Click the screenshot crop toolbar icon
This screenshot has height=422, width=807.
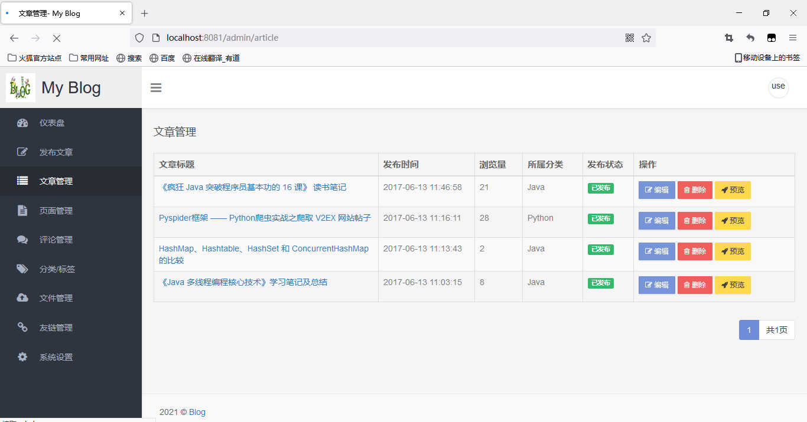pos(729,38)
